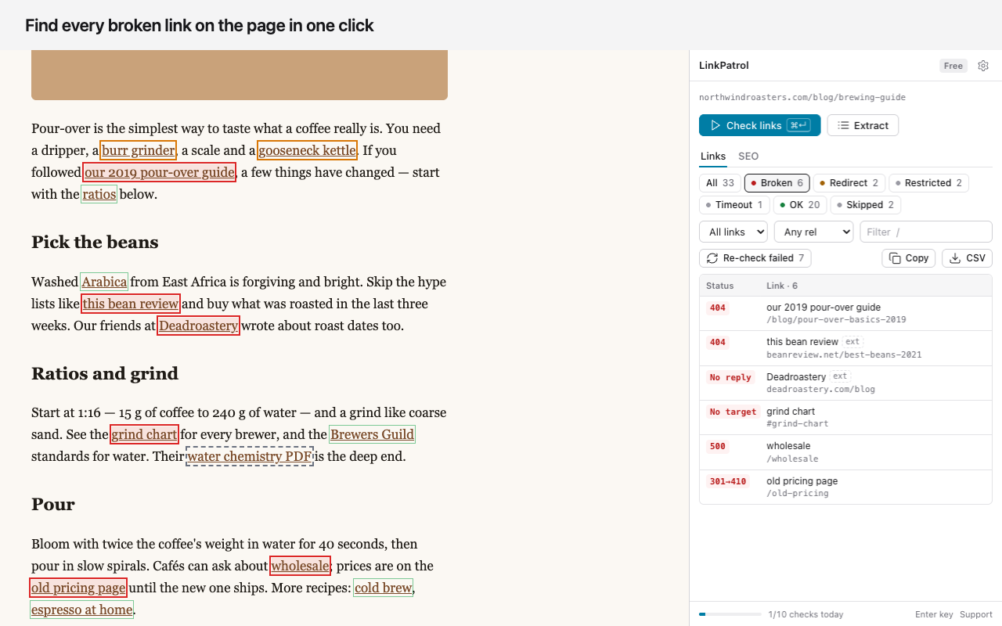Image resolution: width=1002 pixels, height=626 pixels.
Task: Open the Brewers Guild link
Action: click(372, 434)
